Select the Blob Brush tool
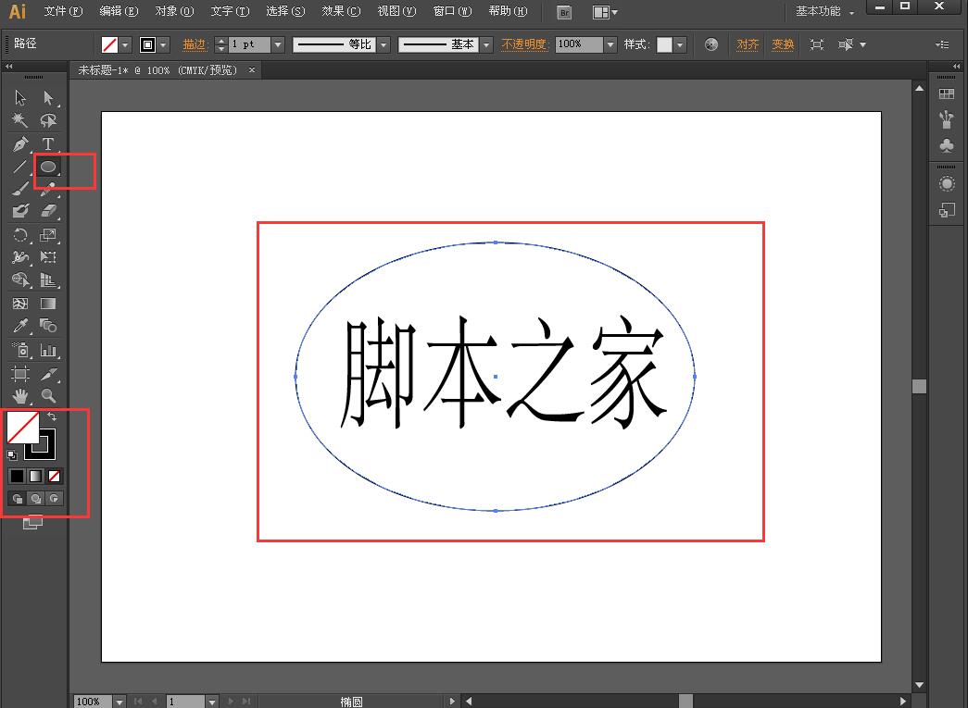Image resolution: width=968 pixels, height=708 pixels. coord(20,212)
